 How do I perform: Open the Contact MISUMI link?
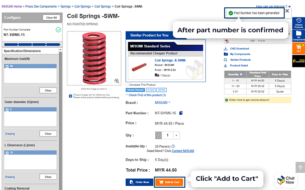coord(183,151)
